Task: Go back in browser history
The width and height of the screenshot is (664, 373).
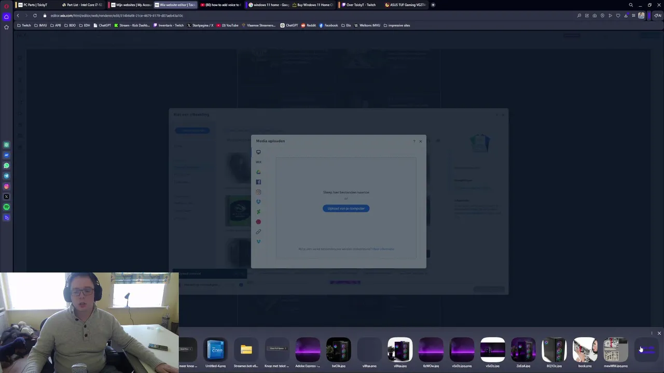Action: [x=18, y=16]
